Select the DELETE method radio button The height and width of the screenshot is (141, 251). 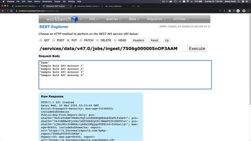point(97,40)
